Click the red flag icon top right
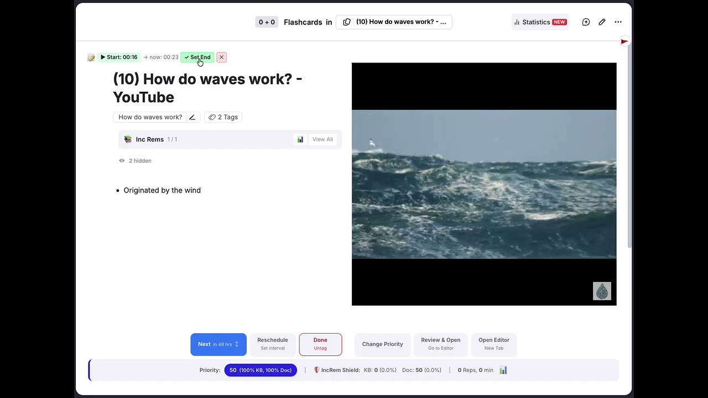The image size is (708, 398). (624, 41)
